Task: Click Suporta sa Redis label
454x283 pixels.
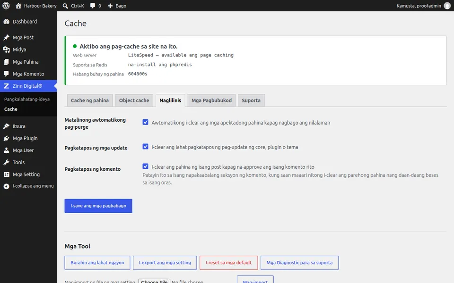Action: 90,65
